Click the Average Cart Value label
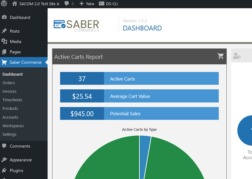The width and height of the screenshot is (252, 179). pyautogui.click(x=130, y=96)
